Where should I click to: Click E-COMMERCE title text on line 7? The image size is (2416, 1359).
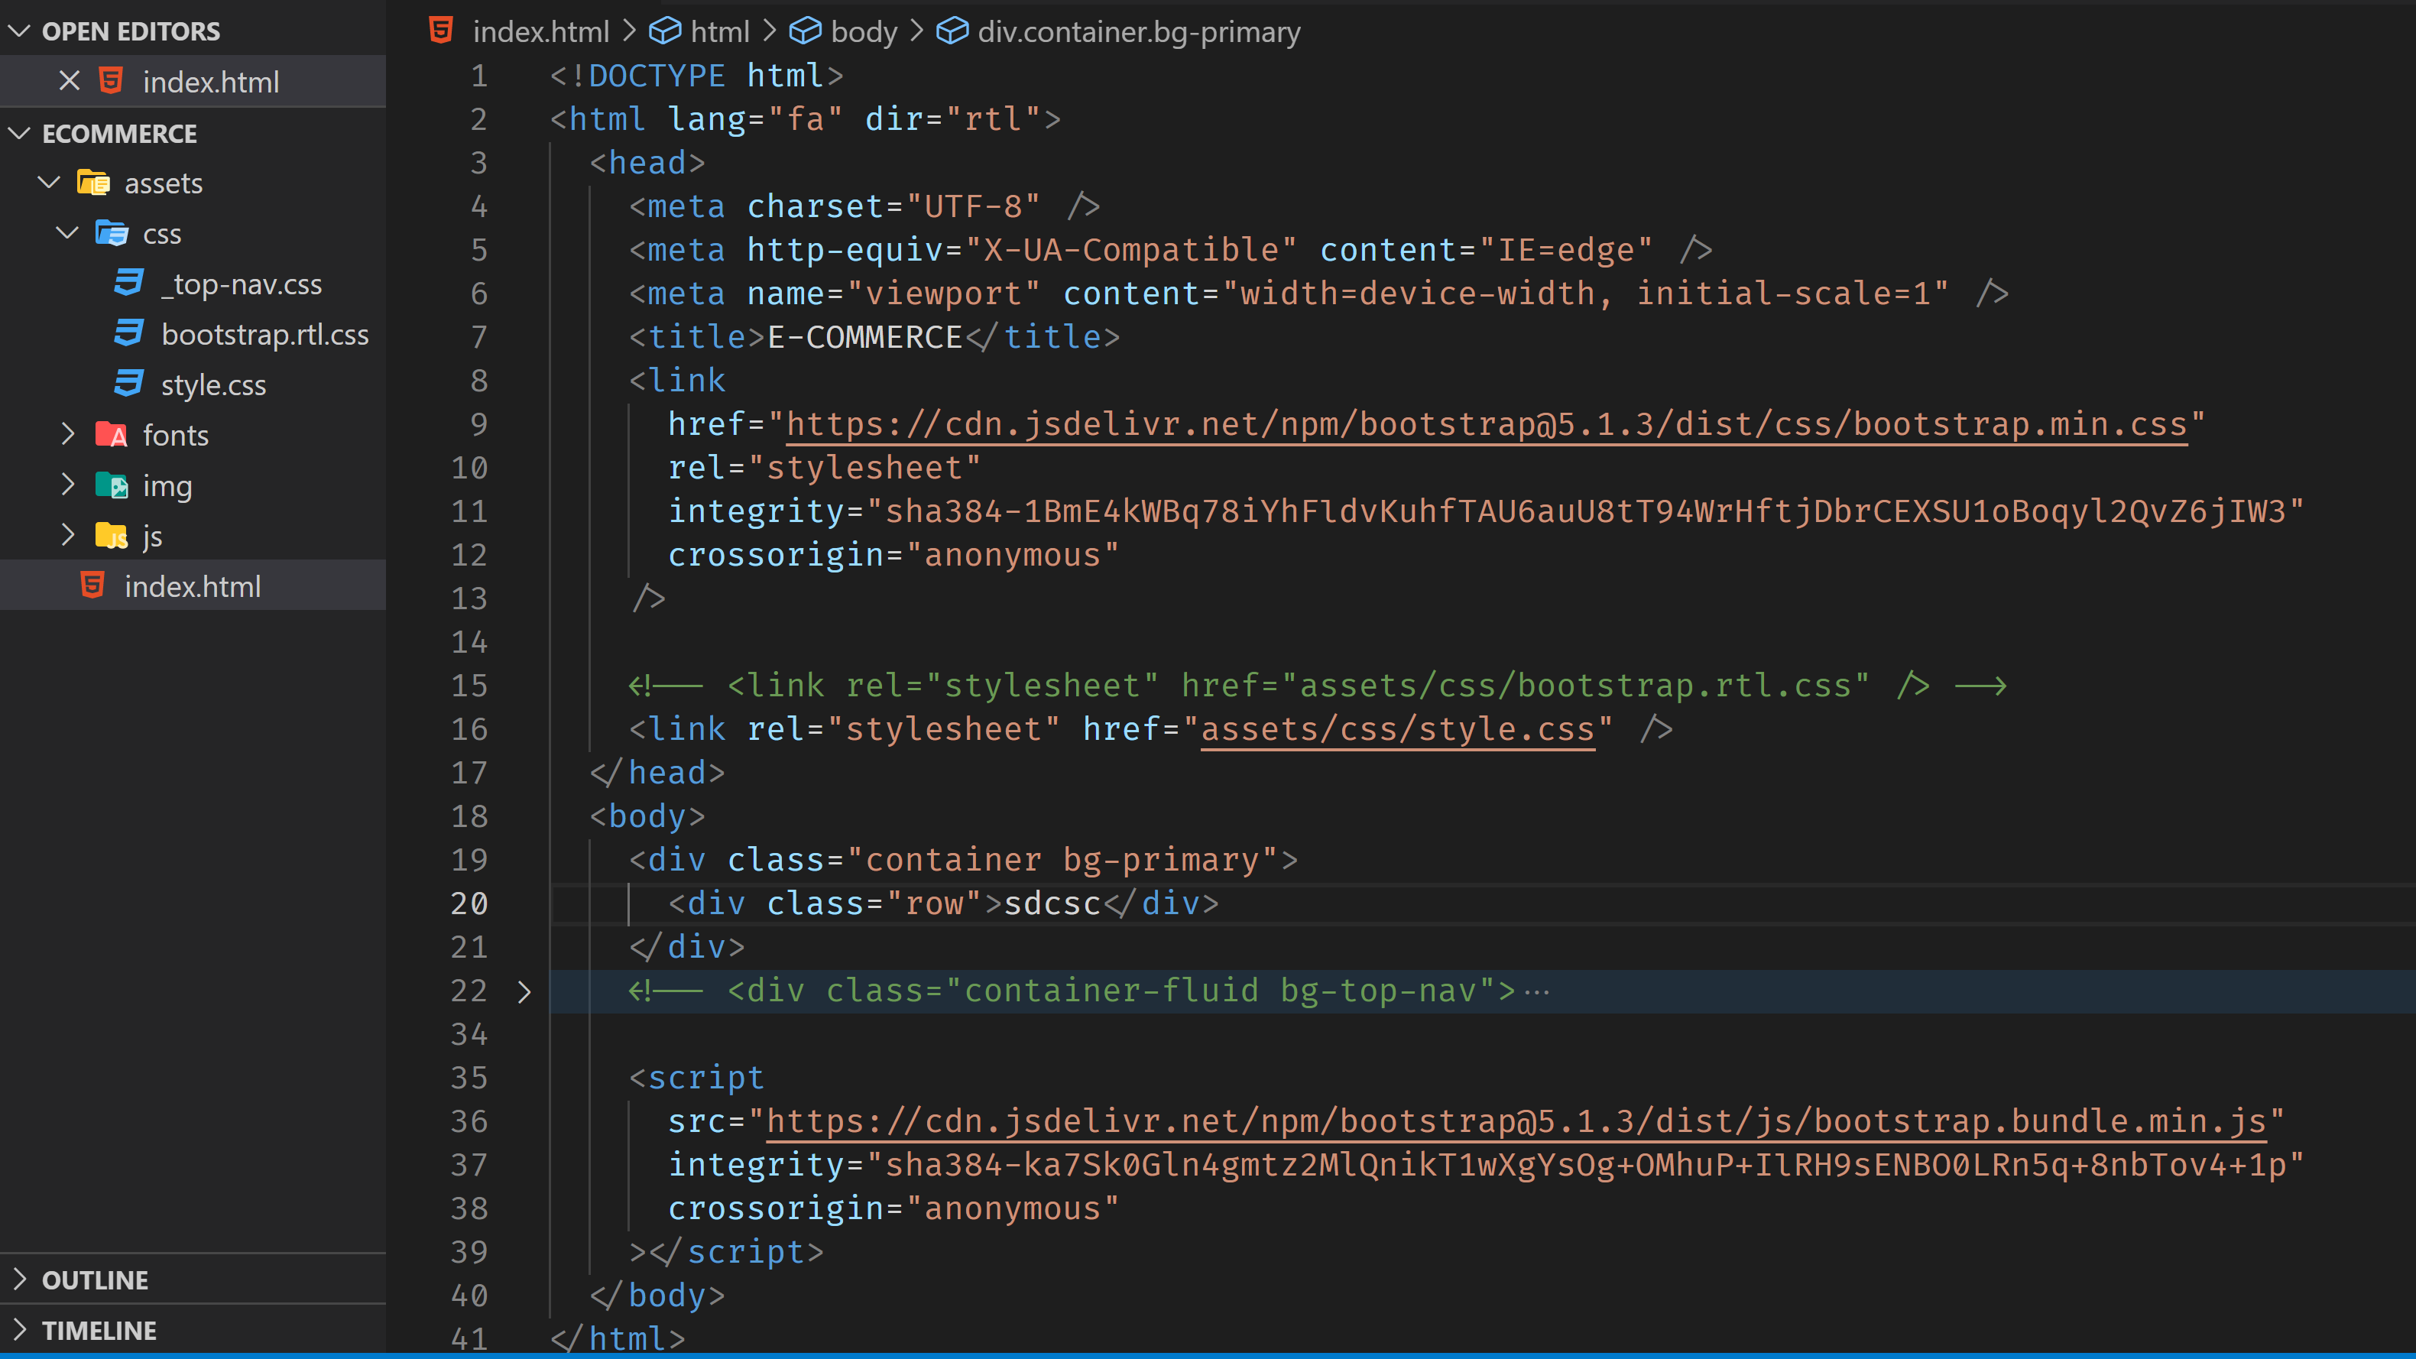click(864, 337)
